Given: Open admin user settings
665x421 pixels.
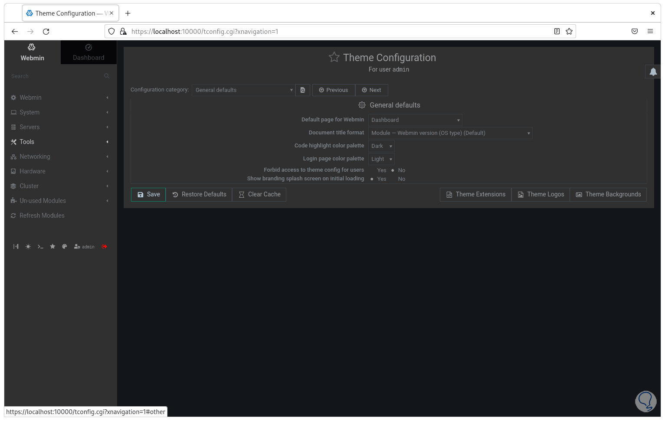Looking at the screenshot, I should tap(84, 247).
